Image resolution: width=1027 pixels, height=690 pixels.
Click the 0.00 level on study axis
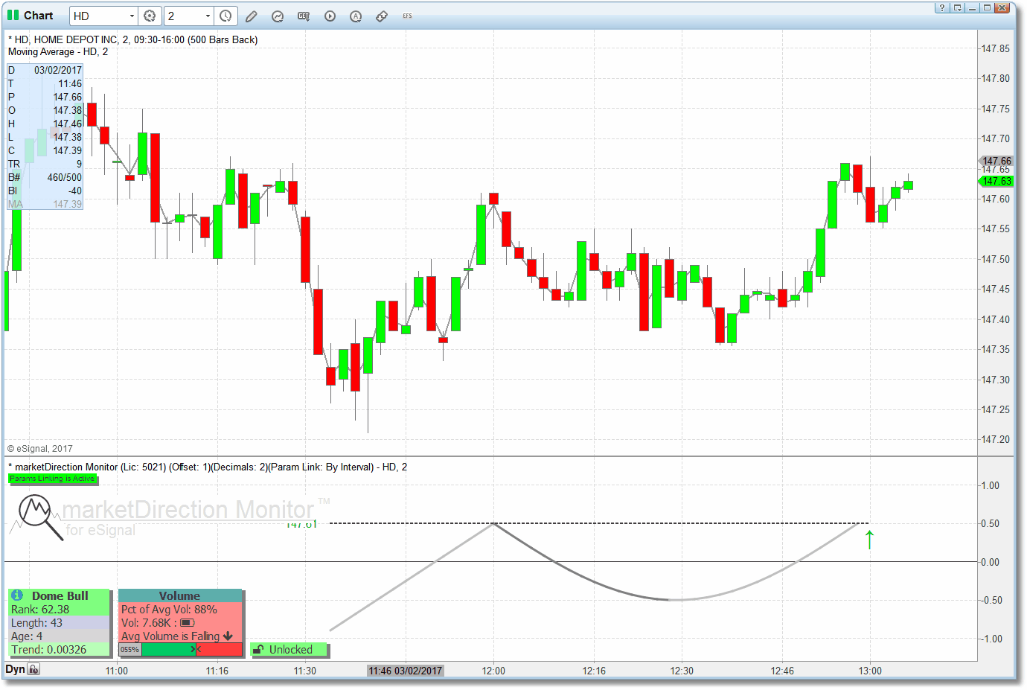pyautogui.click(x=990, y=562)
